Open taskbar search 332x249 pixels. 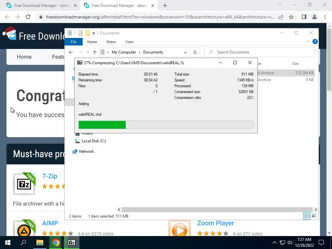[x=23, y=243]
